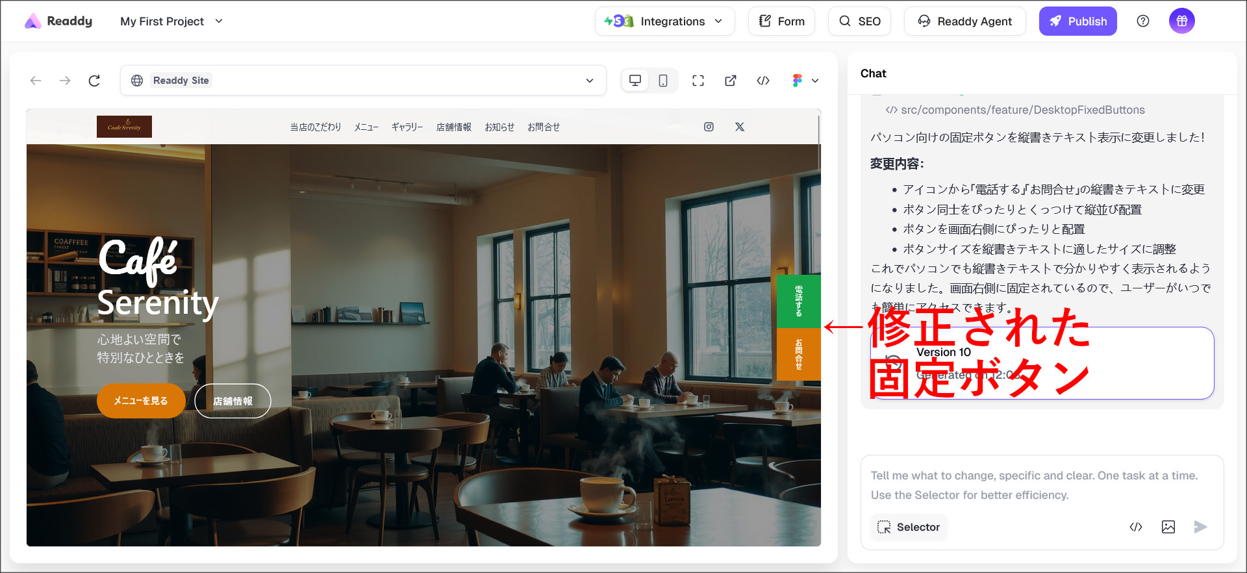Open help question mark icon
Viewport: 1247px width, 573px height.
[x=1143, y=21]
